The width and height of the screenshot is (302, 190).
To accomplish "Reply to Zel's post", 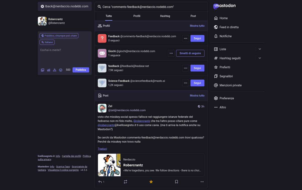I will pyautogui.click(x=100, y=182).
